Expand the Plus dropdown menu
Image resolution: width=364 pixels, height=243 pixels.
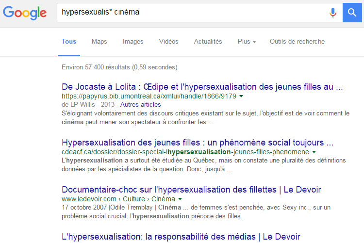247,42
